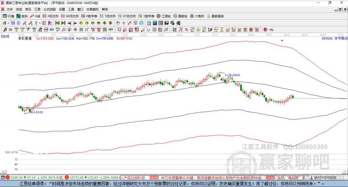
Task: Click the 日K线 chart label
Action: click(5, 36)
